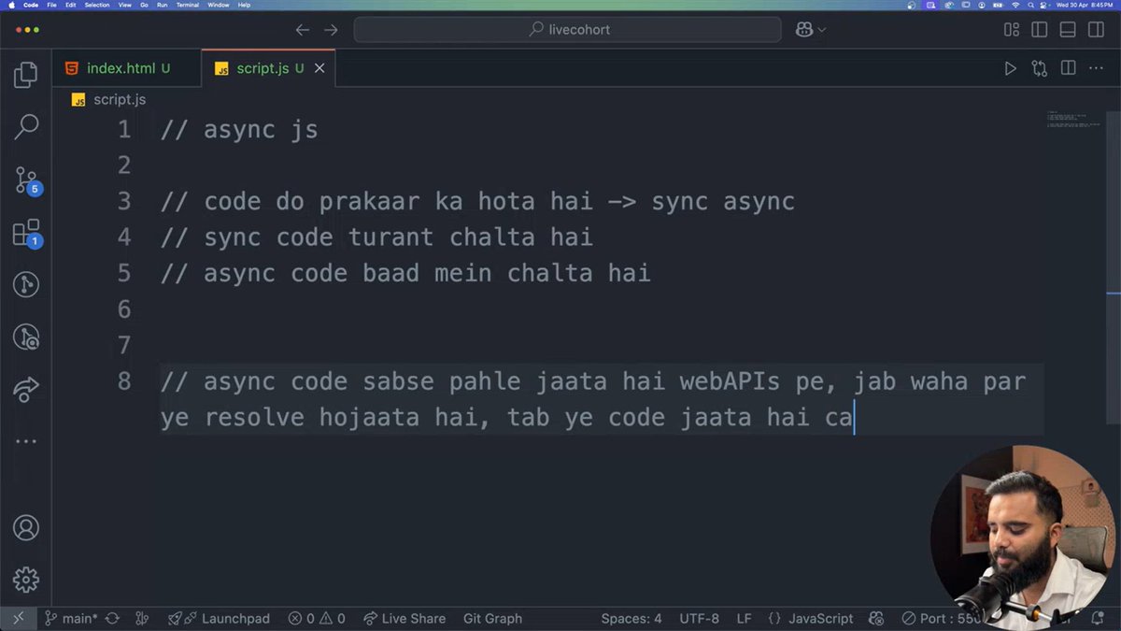Open the remote window indicator in status bar
Screen dimensions: 1121x631
(18, 618)
